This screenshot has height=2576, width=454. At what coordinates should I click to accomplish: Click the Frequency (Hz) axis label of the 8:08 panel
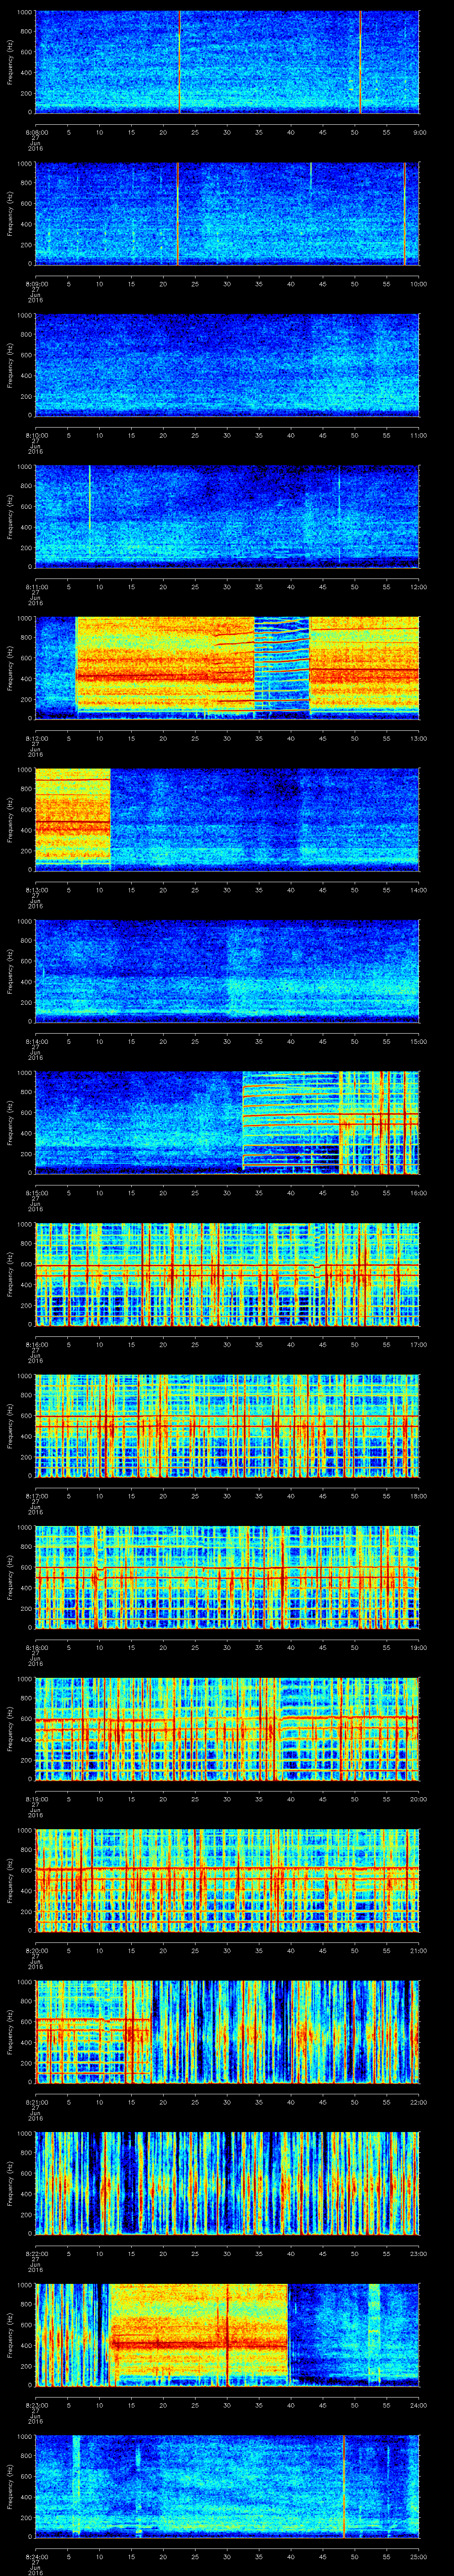pyautogui.click(x=10, y=62)
